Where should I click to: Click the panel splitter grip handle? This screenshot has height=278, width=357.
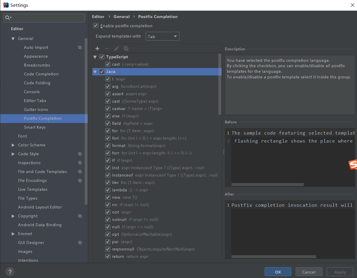coord(223,151)
